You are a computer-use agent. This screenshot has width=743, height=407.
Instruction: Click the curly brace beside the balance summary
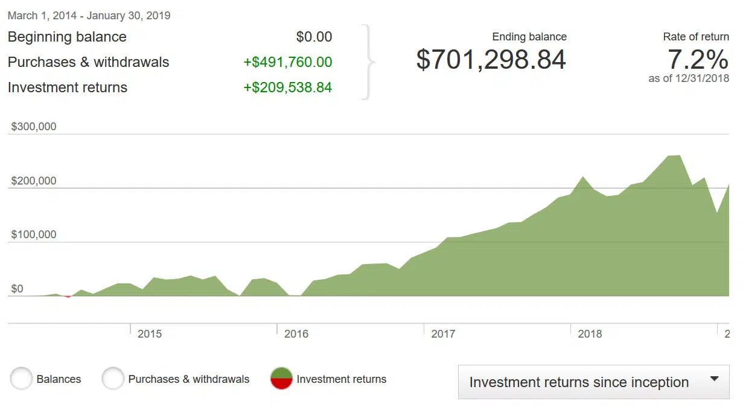[367, 62]
